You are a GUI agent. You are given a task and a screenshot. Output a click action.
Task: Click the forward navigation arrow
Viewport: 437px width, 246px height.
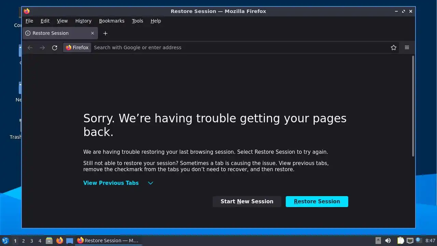coord(42,47)
